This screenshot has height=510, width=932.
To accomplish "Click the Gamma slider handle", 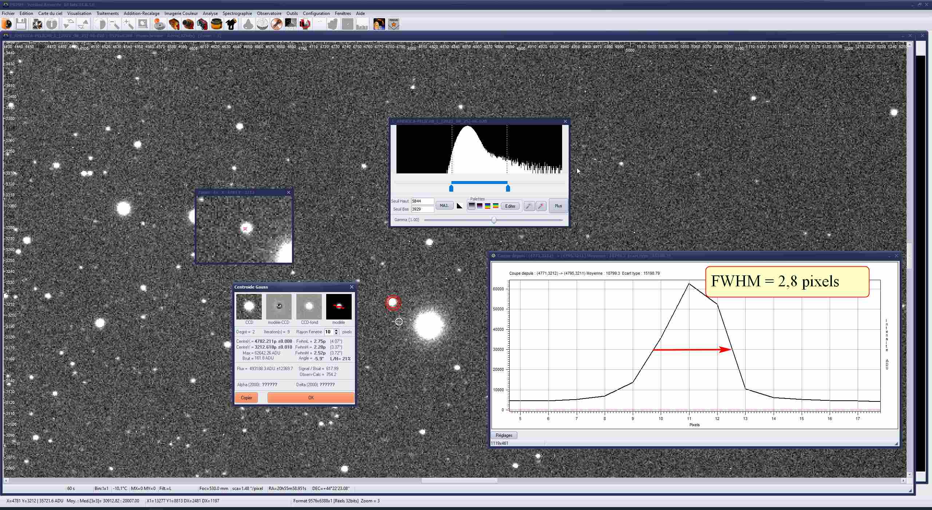I will pos(494,220).
